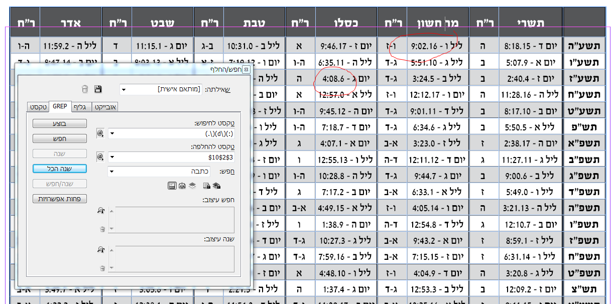Click the delete query trash icon
The image size is (612, 304).
click(x=85, y=89)
